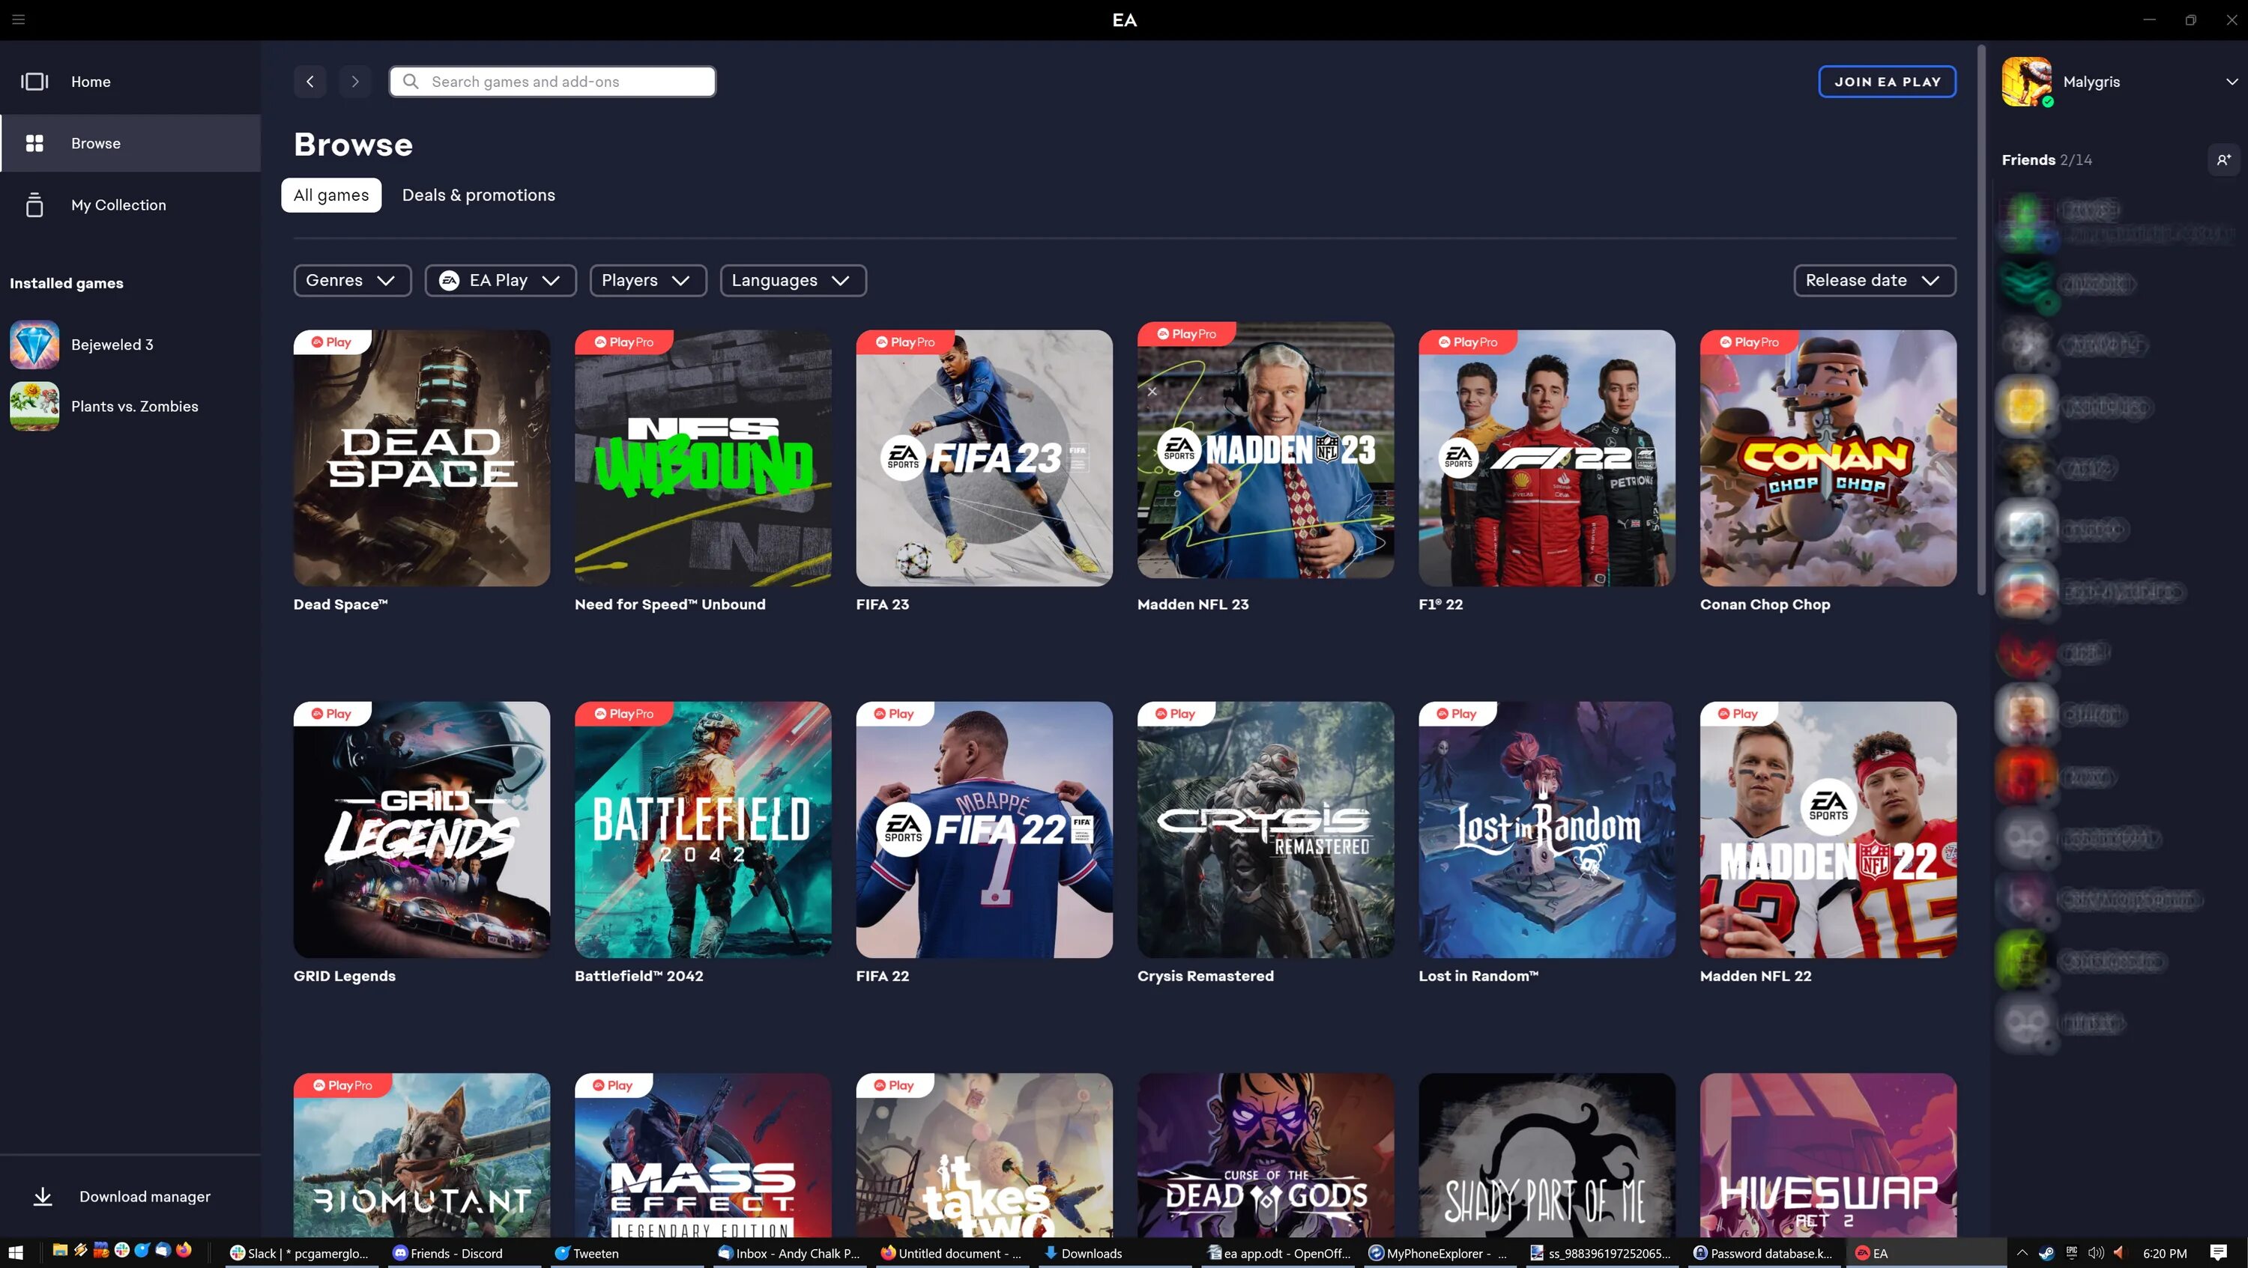The image size is (2248, 1268).
Task: Click the Bejeweled 3 installed game icon
Action: coord(34,344)
